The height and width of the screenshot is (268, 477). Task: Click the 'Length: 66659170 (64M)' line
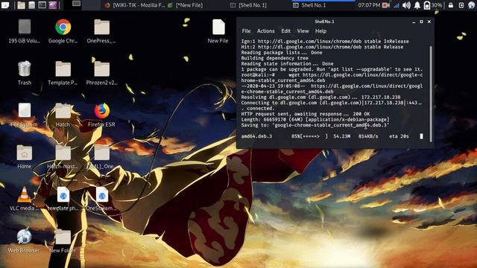pos(315,120)
